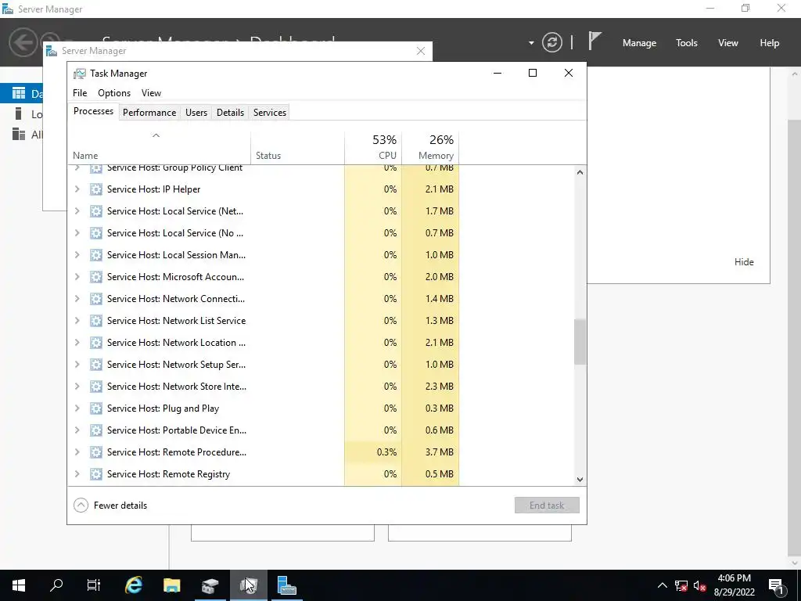Switch to the Services tab
The image size is (801, 601).
click(270, 113)
